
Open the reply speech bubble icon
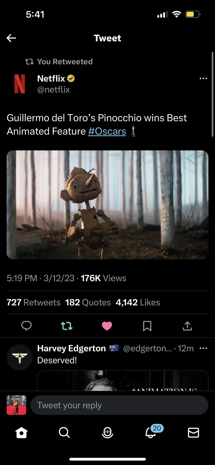[x=26, y=326]
